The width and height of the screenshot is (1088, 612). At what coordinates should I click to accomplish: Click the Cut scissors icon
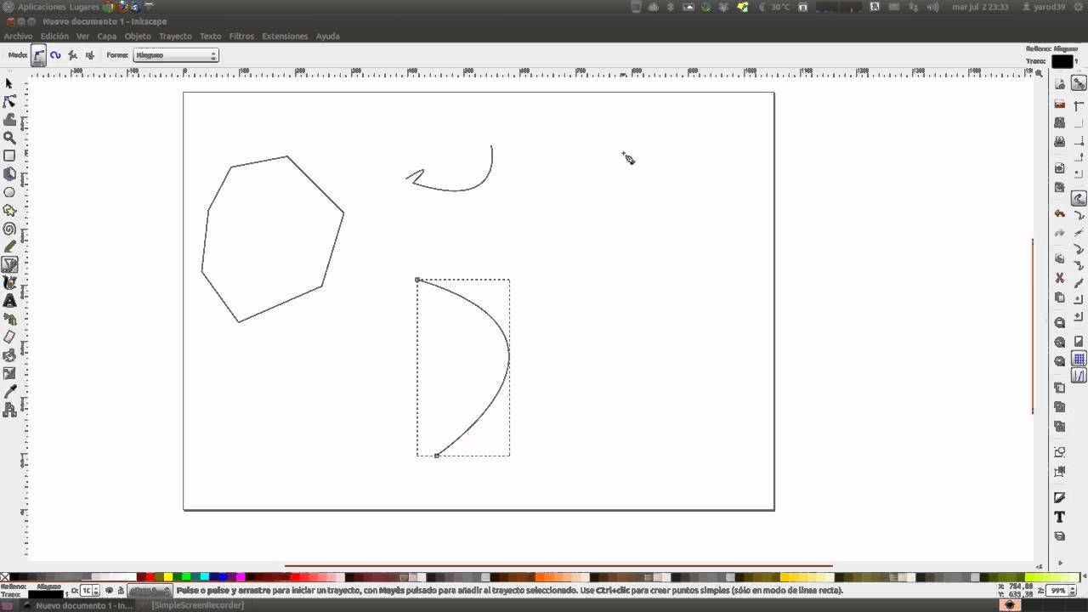(1059, 278)
